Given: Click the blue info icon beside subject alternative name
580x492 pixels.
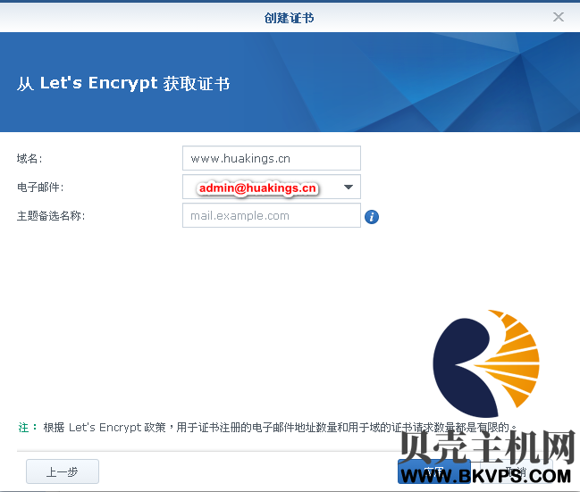Looking at the screenshot, I should tap(372, 217).
